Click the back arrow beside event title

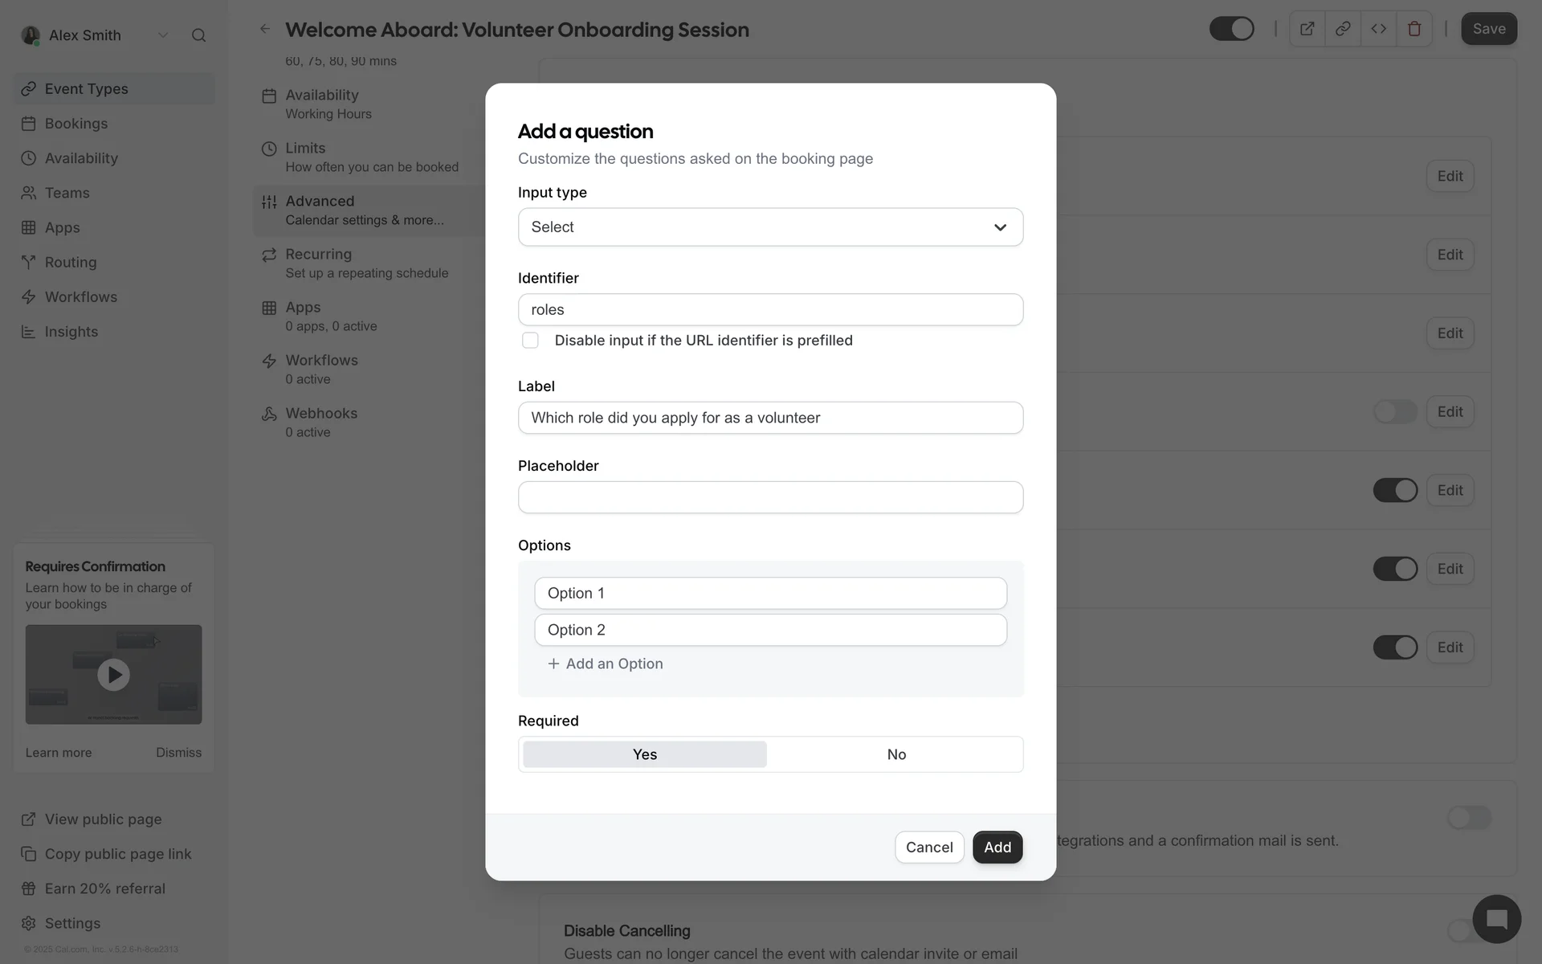[265, 29]
